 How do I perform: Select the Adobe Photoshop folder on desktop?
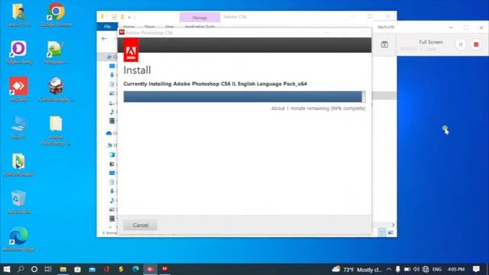coord(56,131)
